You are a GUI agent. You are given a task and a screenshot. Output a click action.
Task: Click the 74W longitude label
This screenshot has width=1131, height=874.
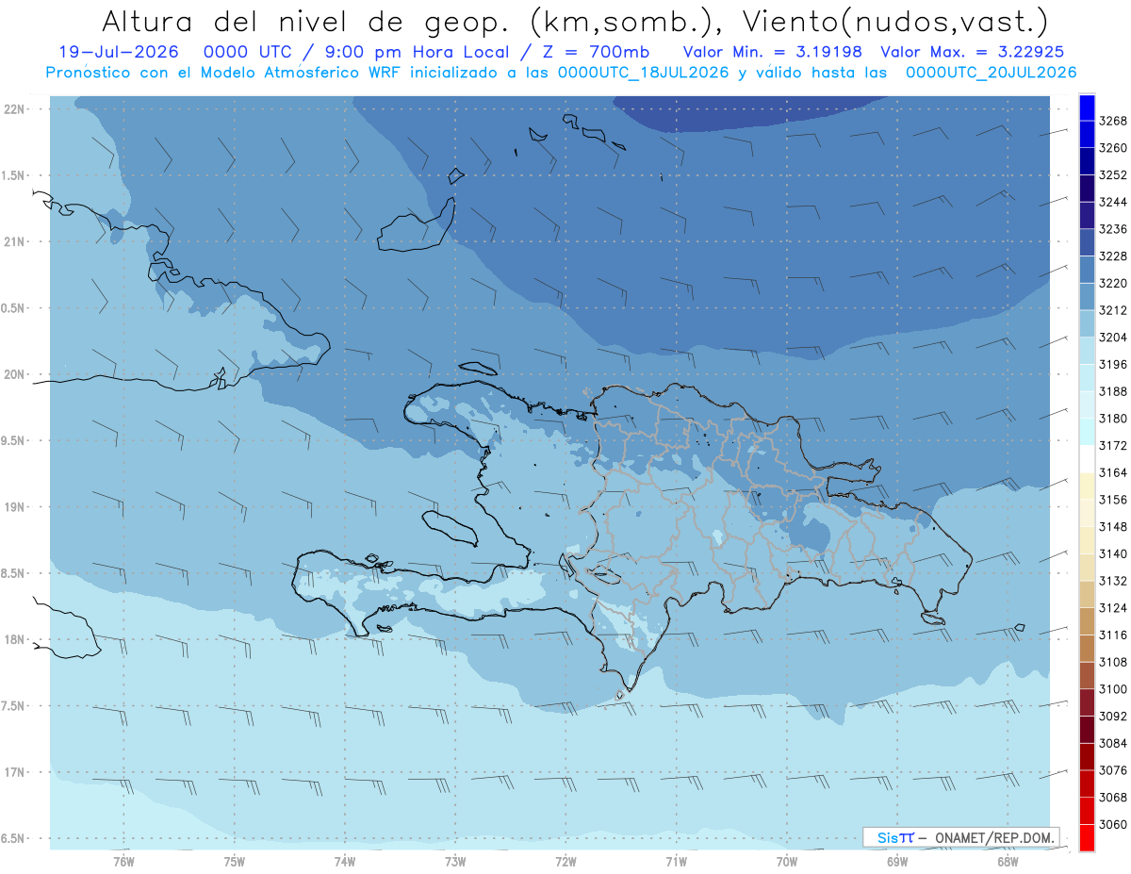pos(345,861)
